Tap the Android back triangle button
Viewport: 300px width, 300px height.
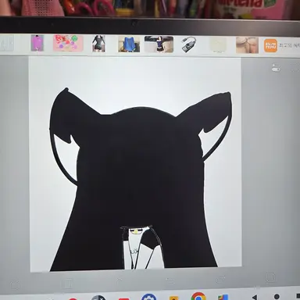(255, 297)
